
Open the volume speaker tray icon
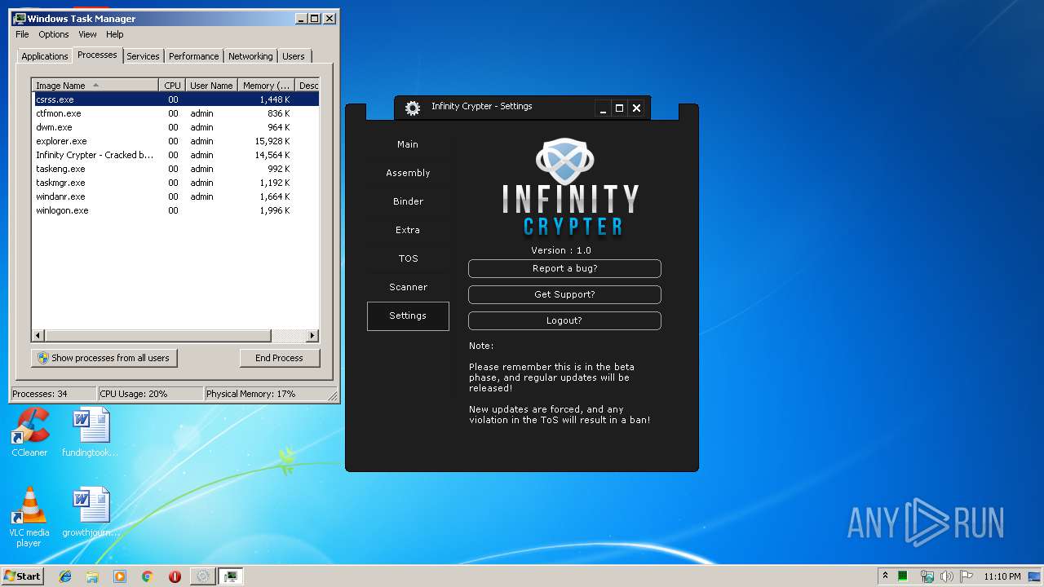pyautogui.click(x=947, y=576)
